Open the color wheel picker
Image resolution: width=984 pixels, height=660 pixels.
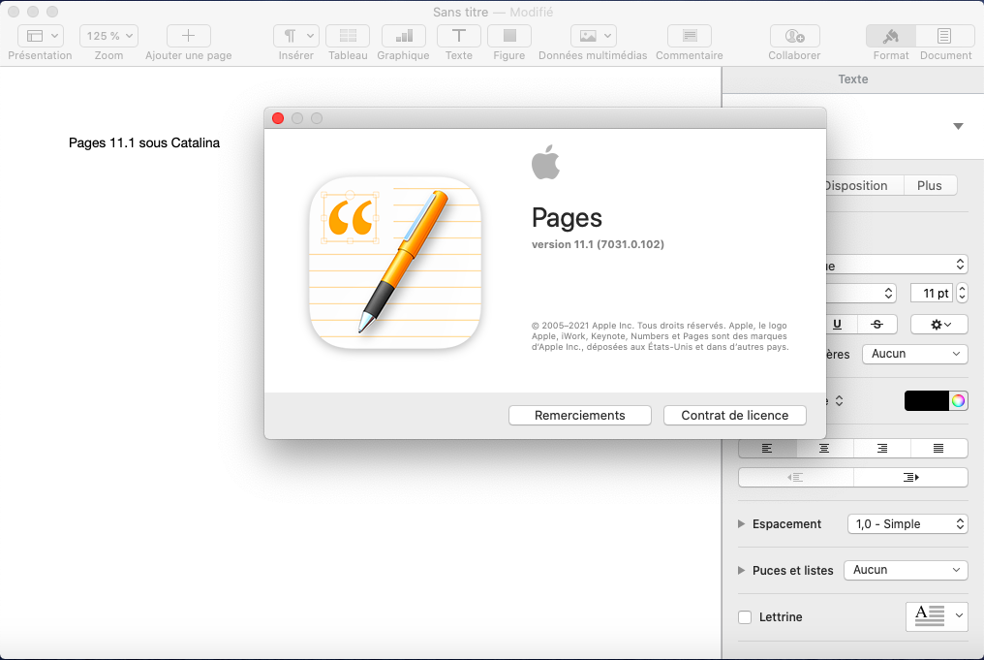click(x=958, y=400)
